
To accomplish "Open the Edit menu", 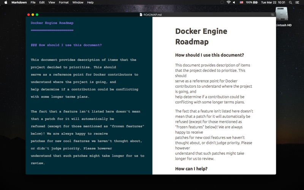I will pyautogui.click(x=42, y=2).
